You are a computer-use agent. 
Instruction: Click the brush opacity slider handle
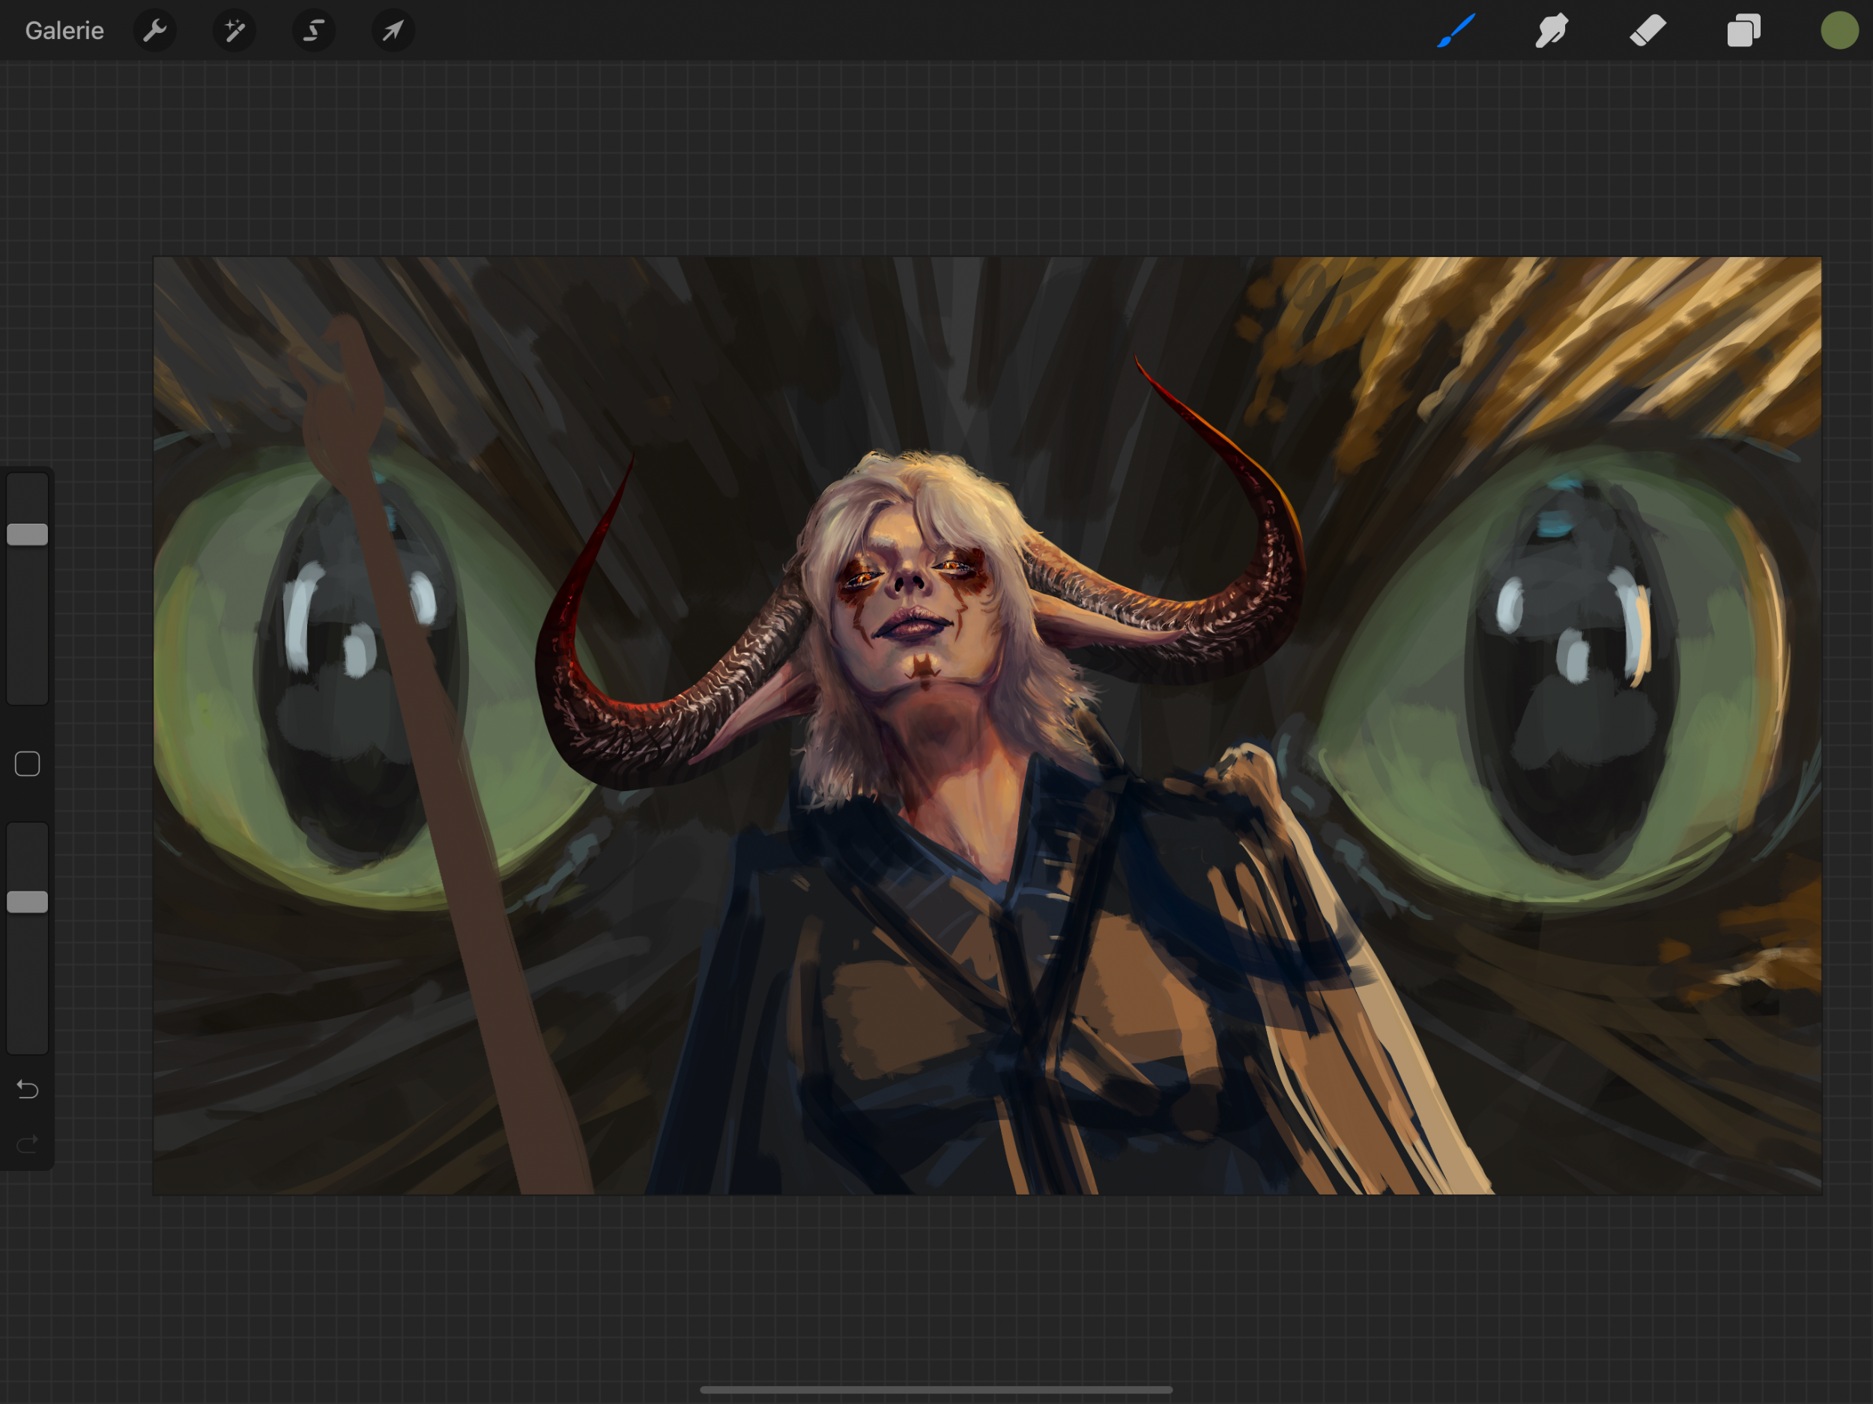coord(27,902)
